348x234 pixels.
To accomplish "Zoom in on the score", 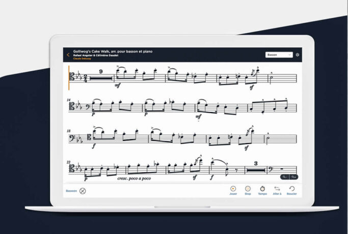I will [293, 177].
